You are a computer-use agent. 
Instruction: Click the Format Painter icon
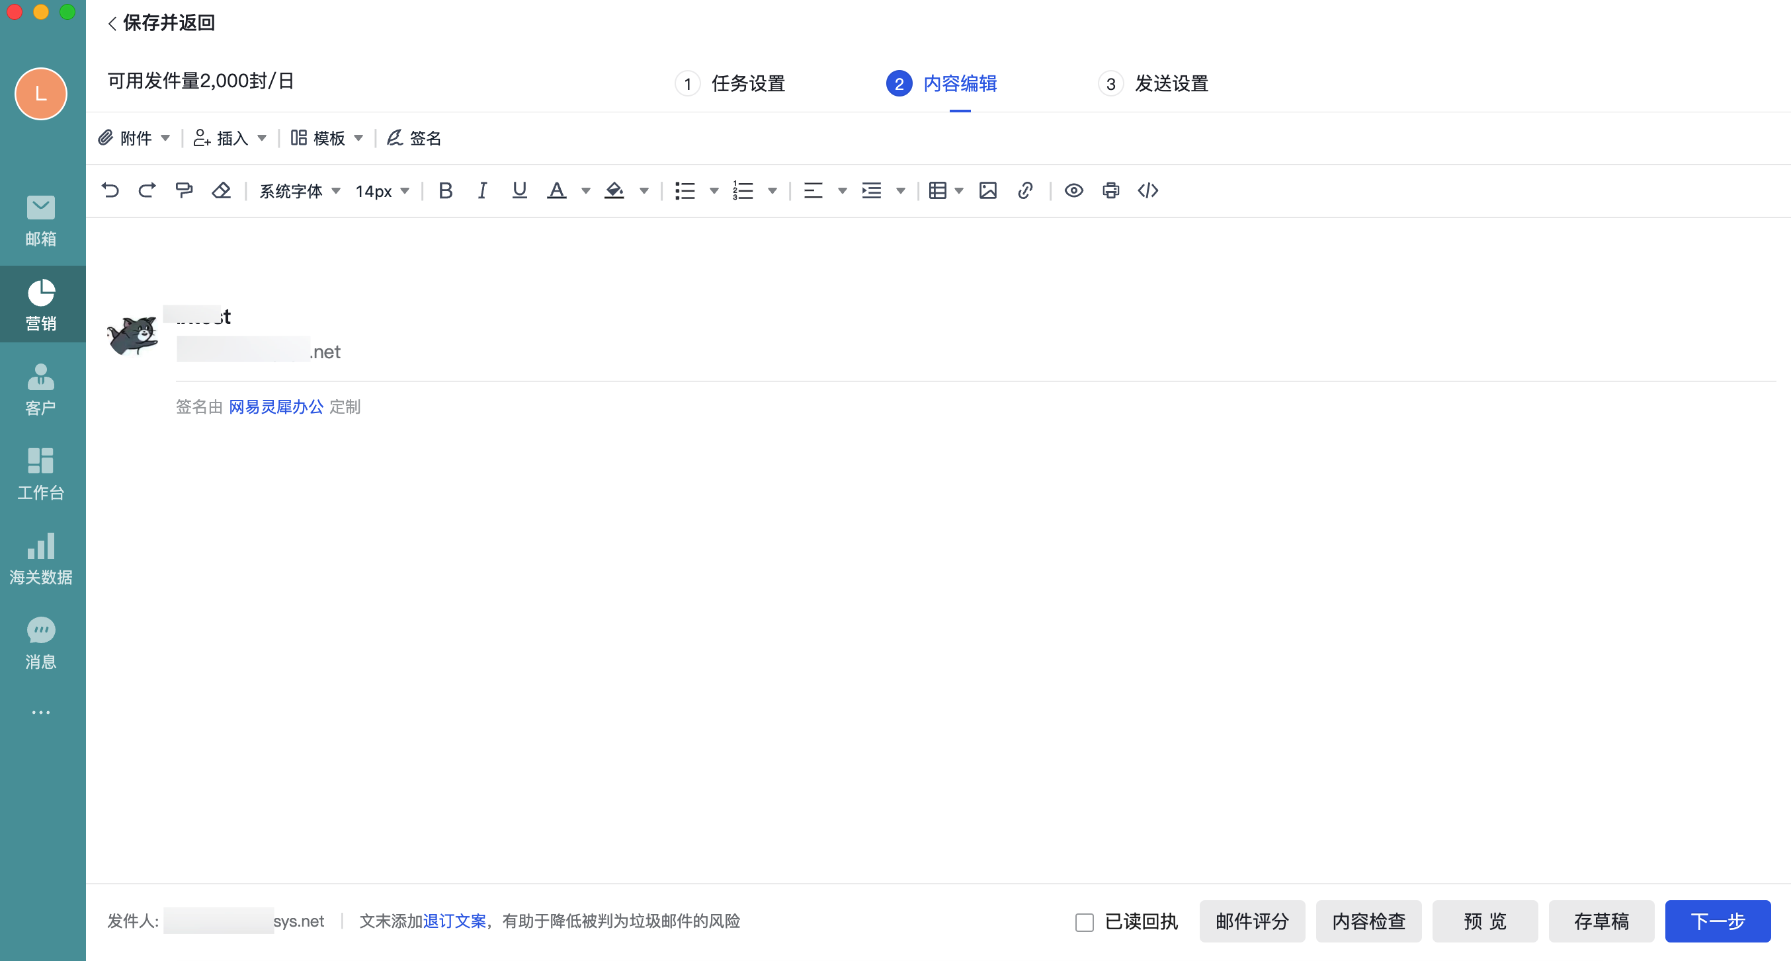point(185,190)
